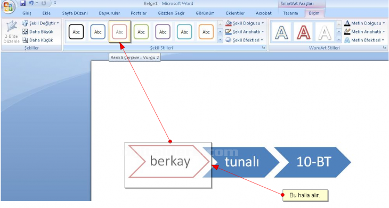
Task: Open the Sayfa Düzeni ribbon tab
Action: [75, 13]
